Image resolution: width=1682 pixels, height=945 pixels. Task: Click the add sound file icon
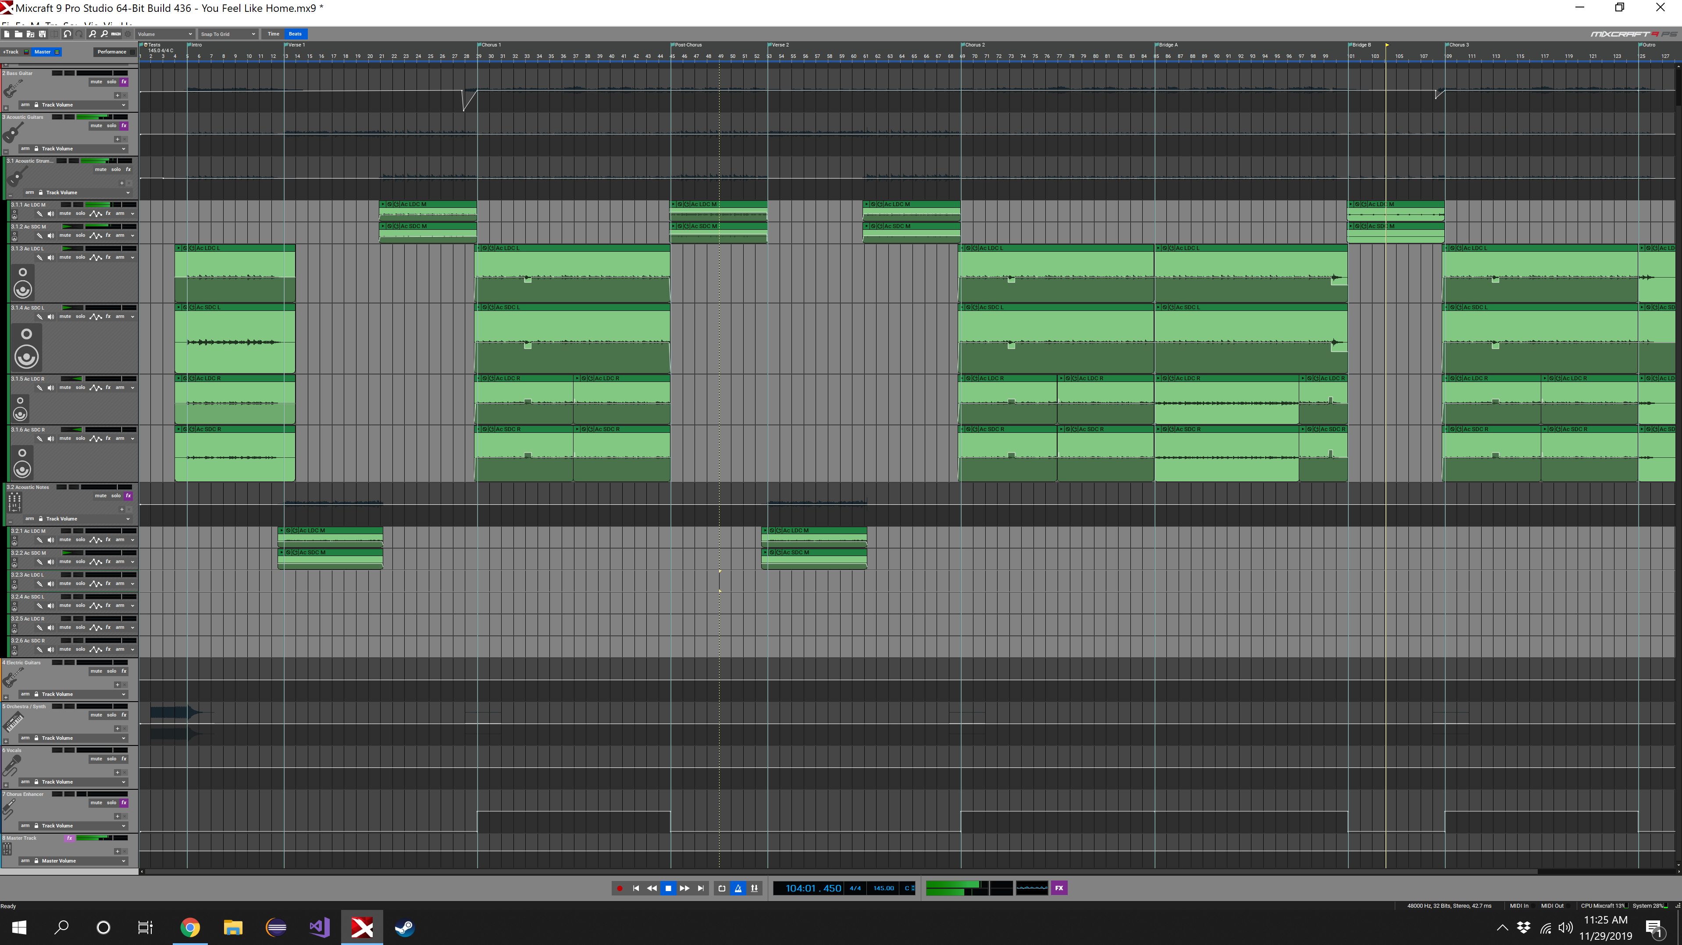(31, 34)
